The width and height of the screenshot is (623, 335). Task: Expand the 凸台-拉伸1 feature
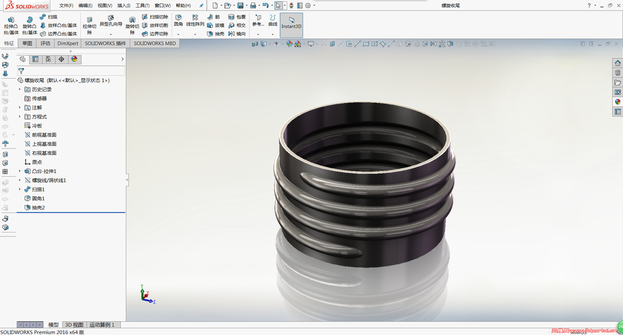(x=20, y=171)
